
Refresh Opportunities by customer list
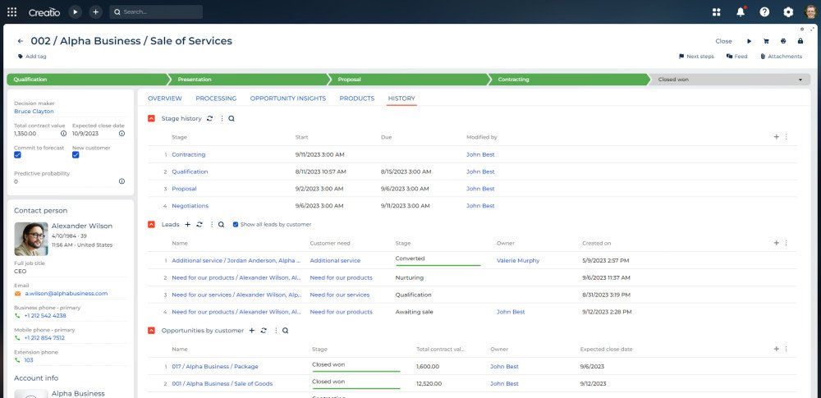click(264, 331)
